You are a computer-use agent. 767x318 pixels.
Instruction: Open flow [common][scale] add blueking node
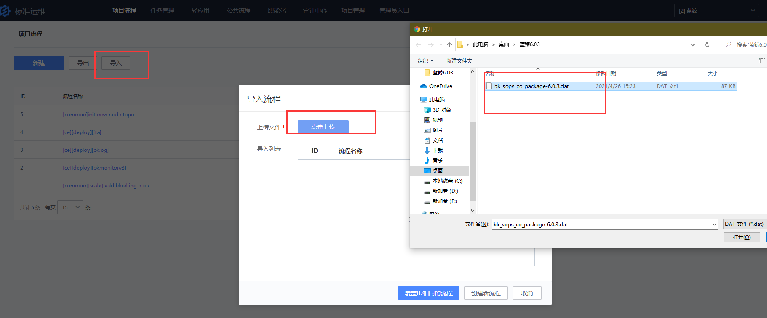point(107,186)
